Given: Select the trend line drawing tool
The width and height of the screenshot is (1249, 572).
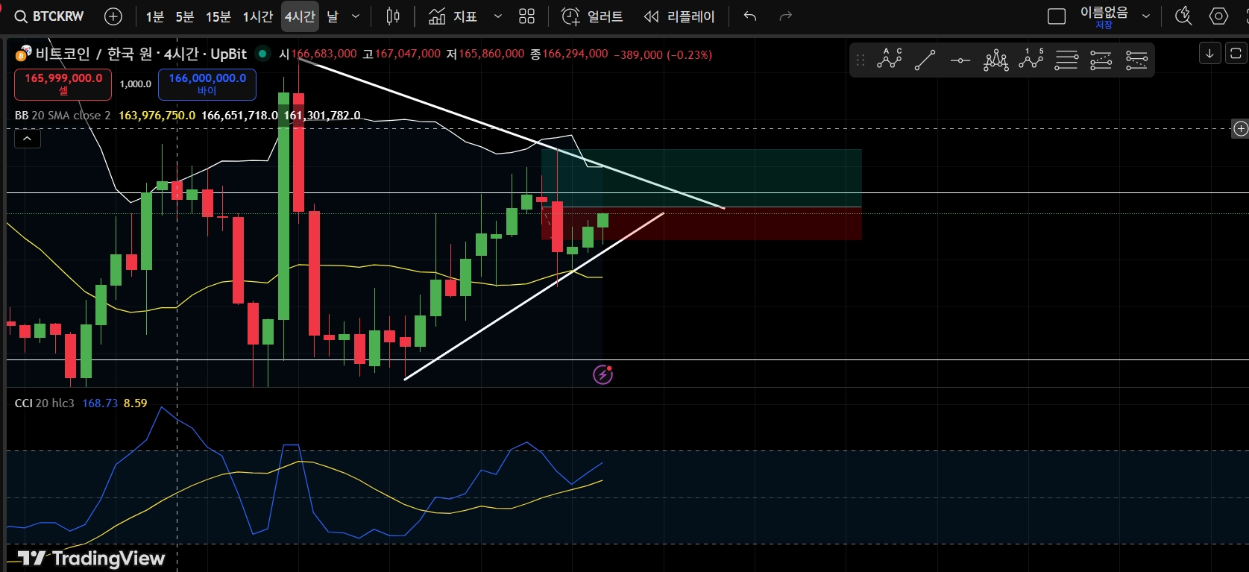Looking at the screenshot, I should [925, 60].
